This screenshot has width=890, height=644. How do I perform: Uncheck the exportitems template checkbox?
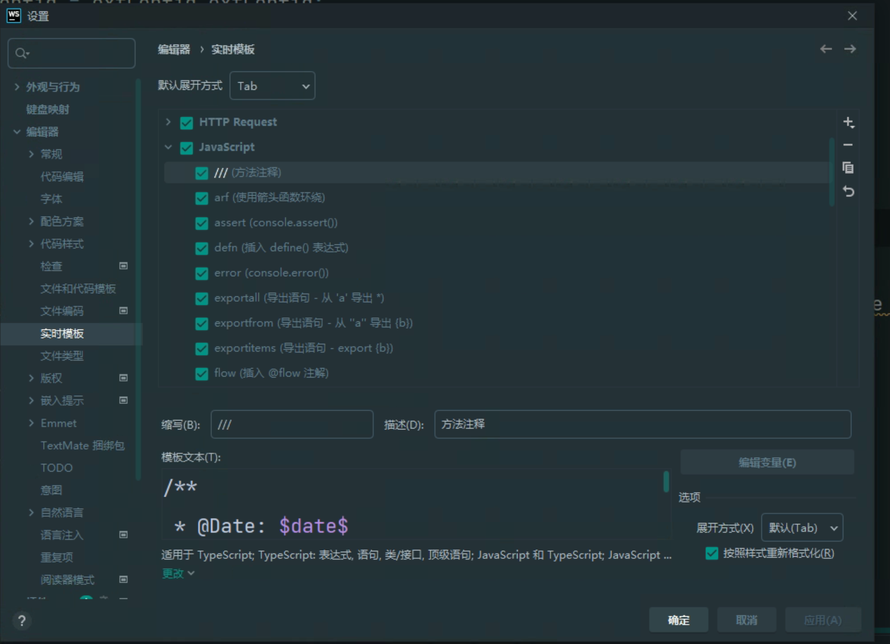[x=202, y=348]
